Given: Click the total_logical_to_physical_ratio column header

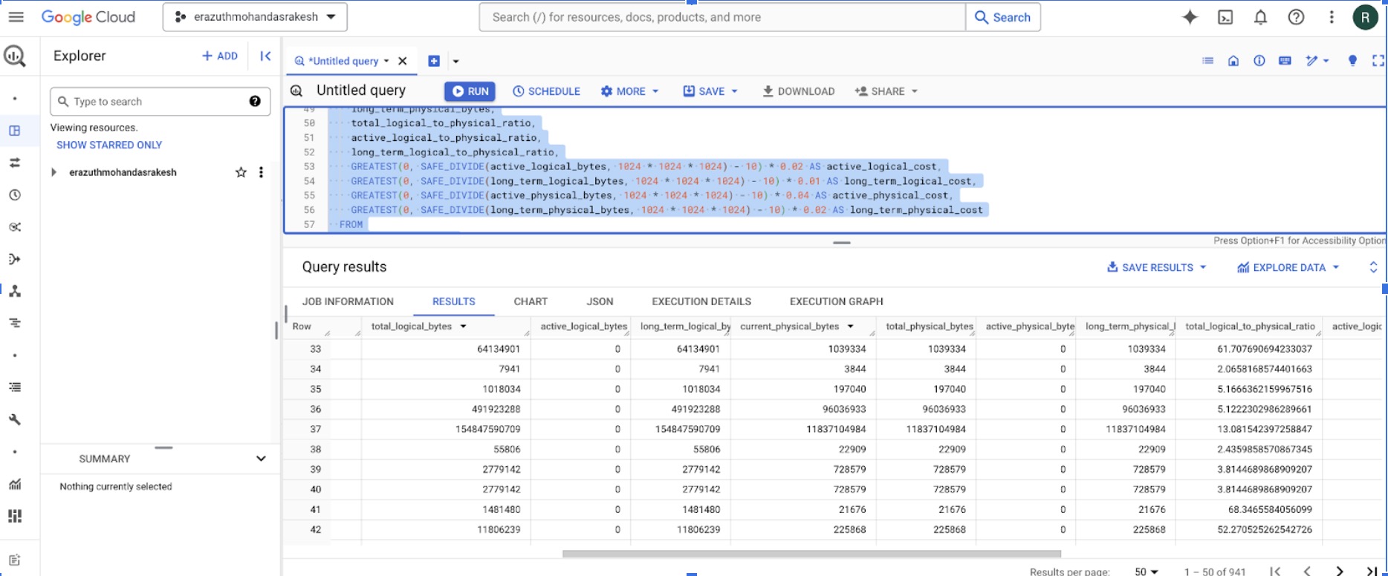Looking at the screenshot, I should pos(1250,326).
